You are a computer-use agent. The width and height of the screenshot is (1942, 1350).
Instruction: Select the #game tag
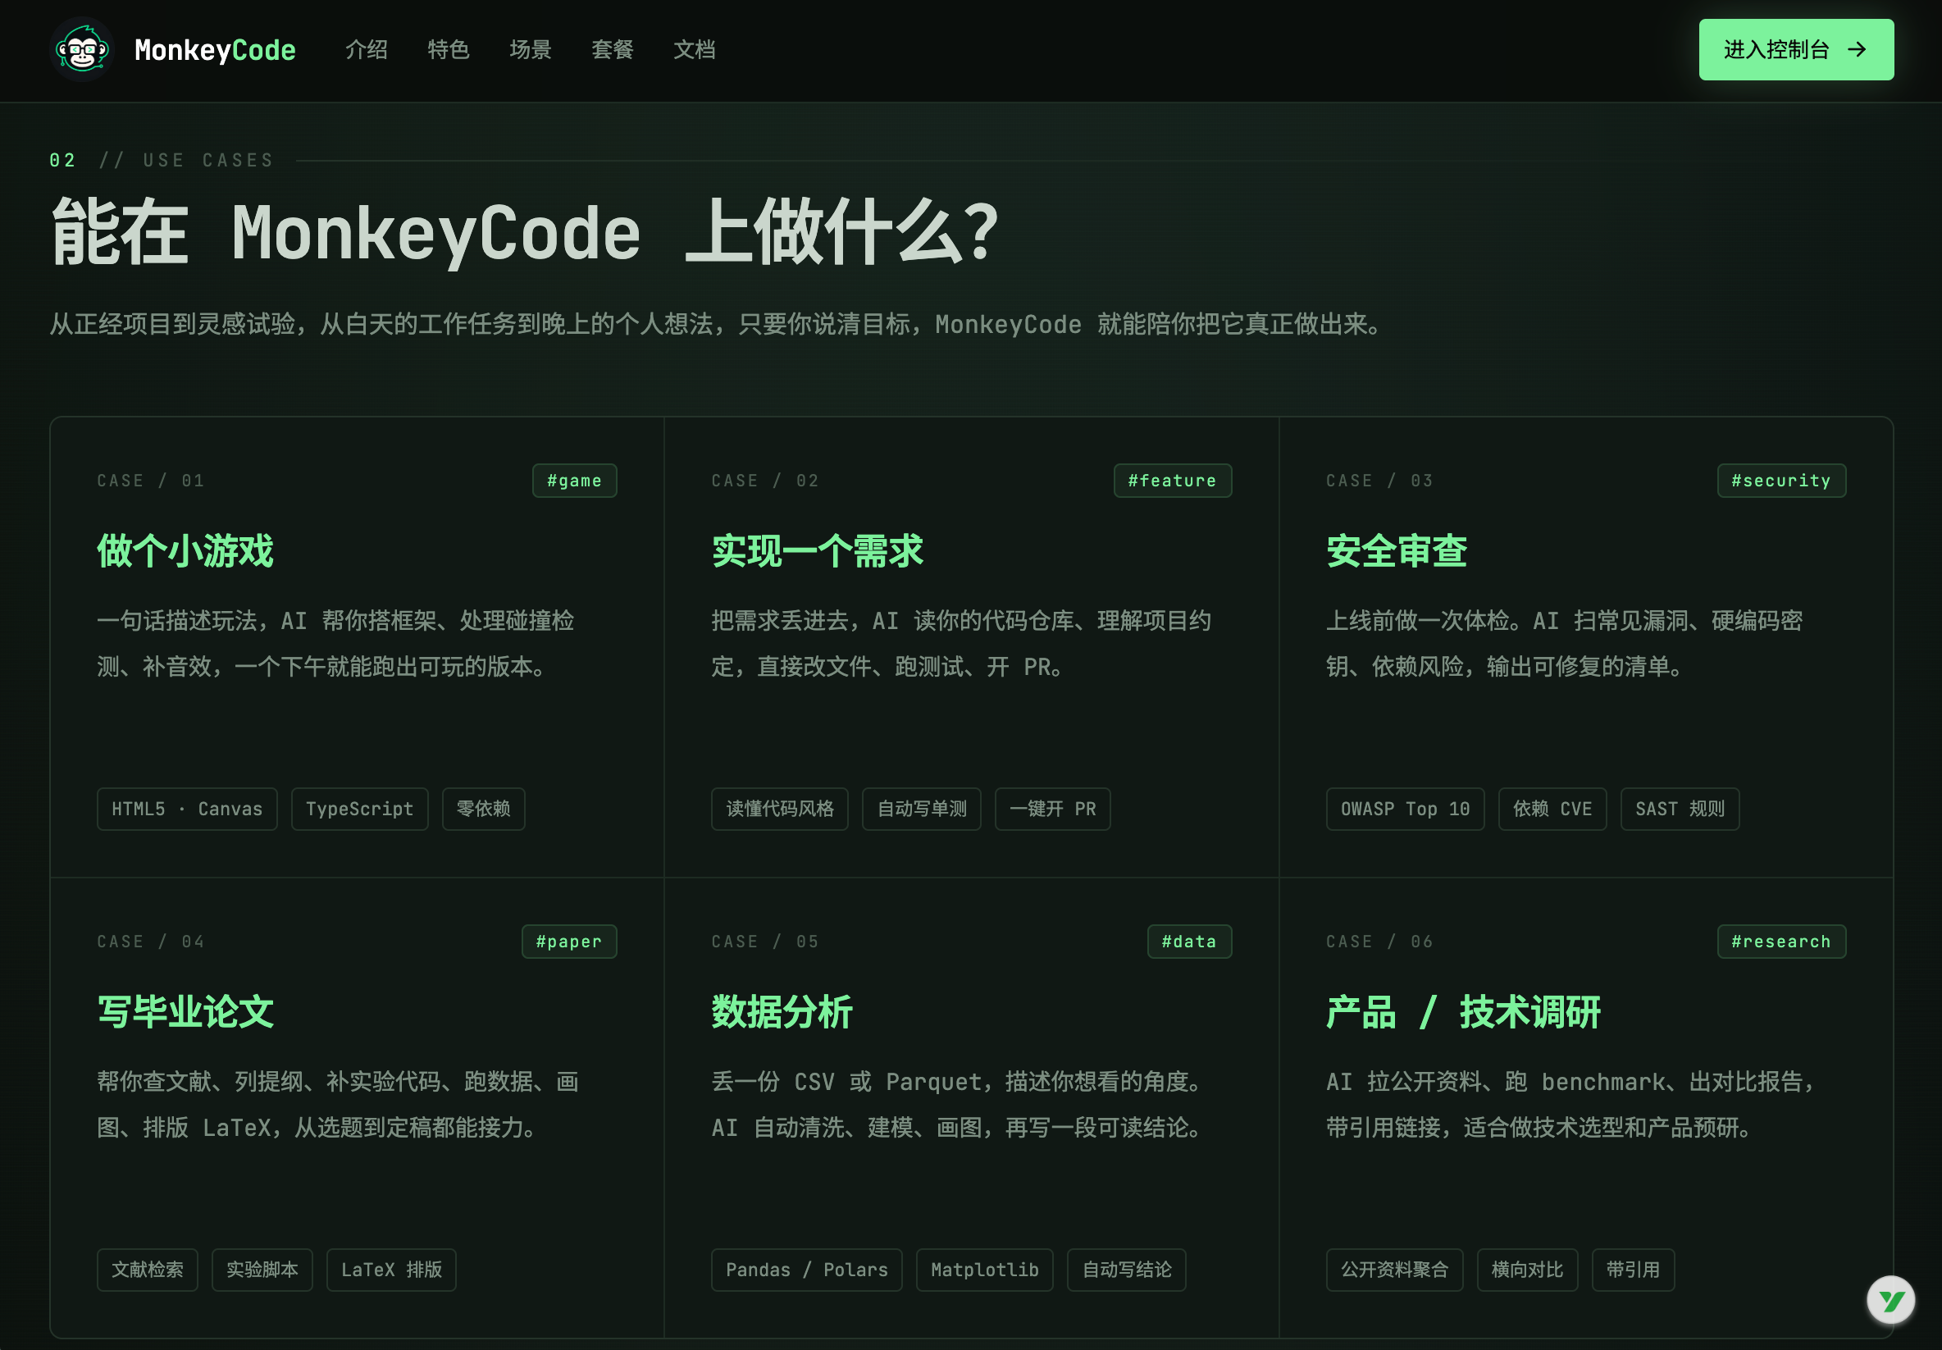(x=574, y=481)
